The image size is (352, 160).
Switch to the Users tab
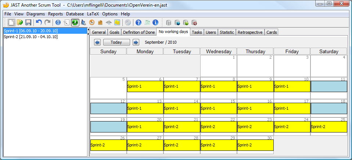pos(211,32)
